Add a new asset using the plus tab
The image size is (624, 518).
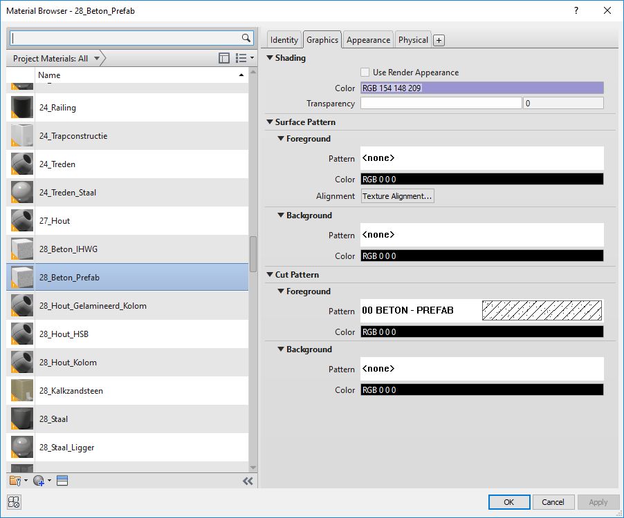[x=439, y=39]
